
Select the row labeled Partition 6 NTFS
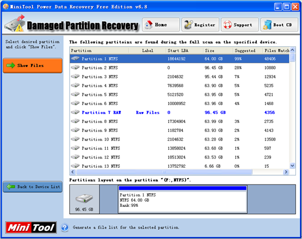pyautogui.click(x=180, y=103)
